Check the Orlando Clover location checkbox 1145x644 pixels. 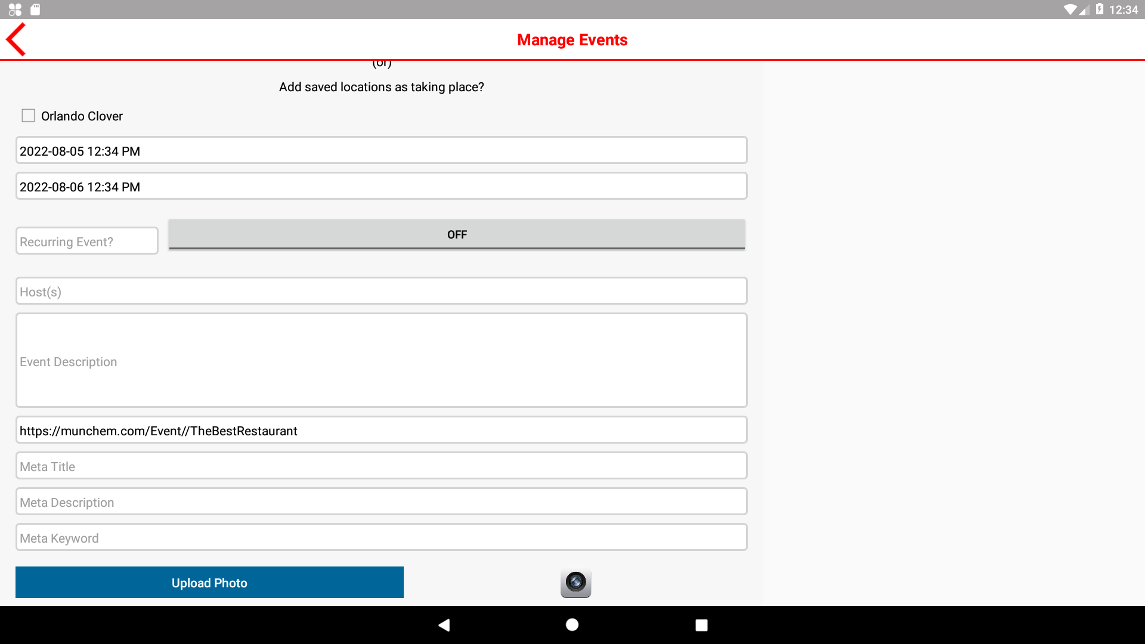click(28, 116)
